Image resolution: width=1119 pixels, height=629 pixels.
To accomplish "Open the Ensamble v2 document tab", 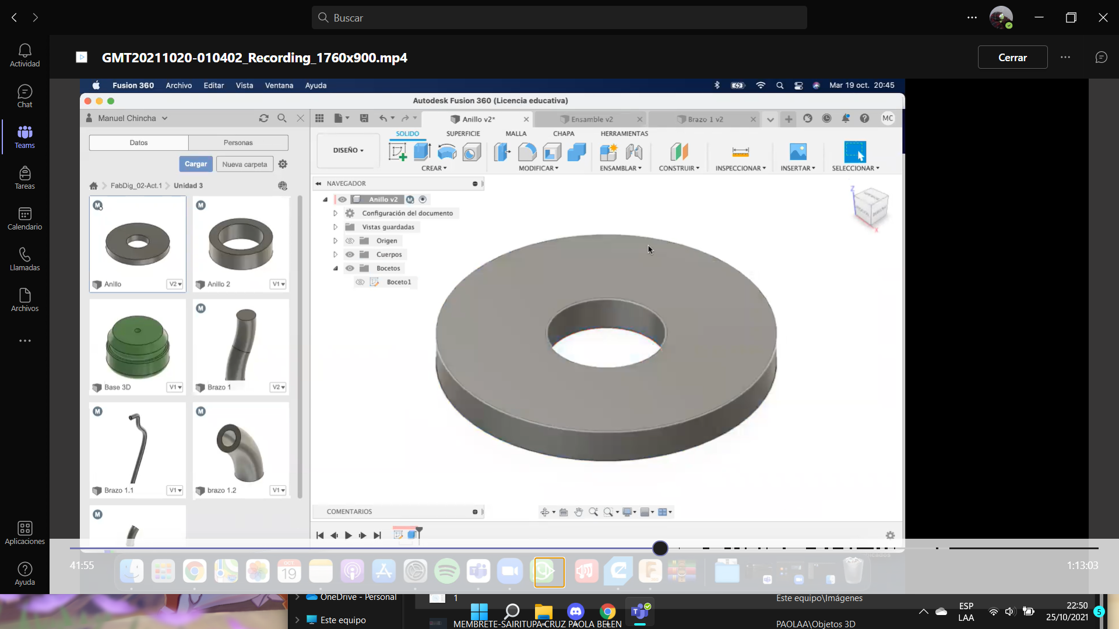I will click(592, 119).
